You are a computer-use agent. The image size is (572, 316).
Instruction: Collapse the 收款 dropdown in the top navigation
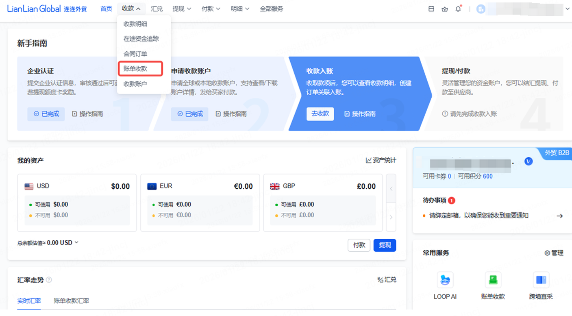point(131,9)
